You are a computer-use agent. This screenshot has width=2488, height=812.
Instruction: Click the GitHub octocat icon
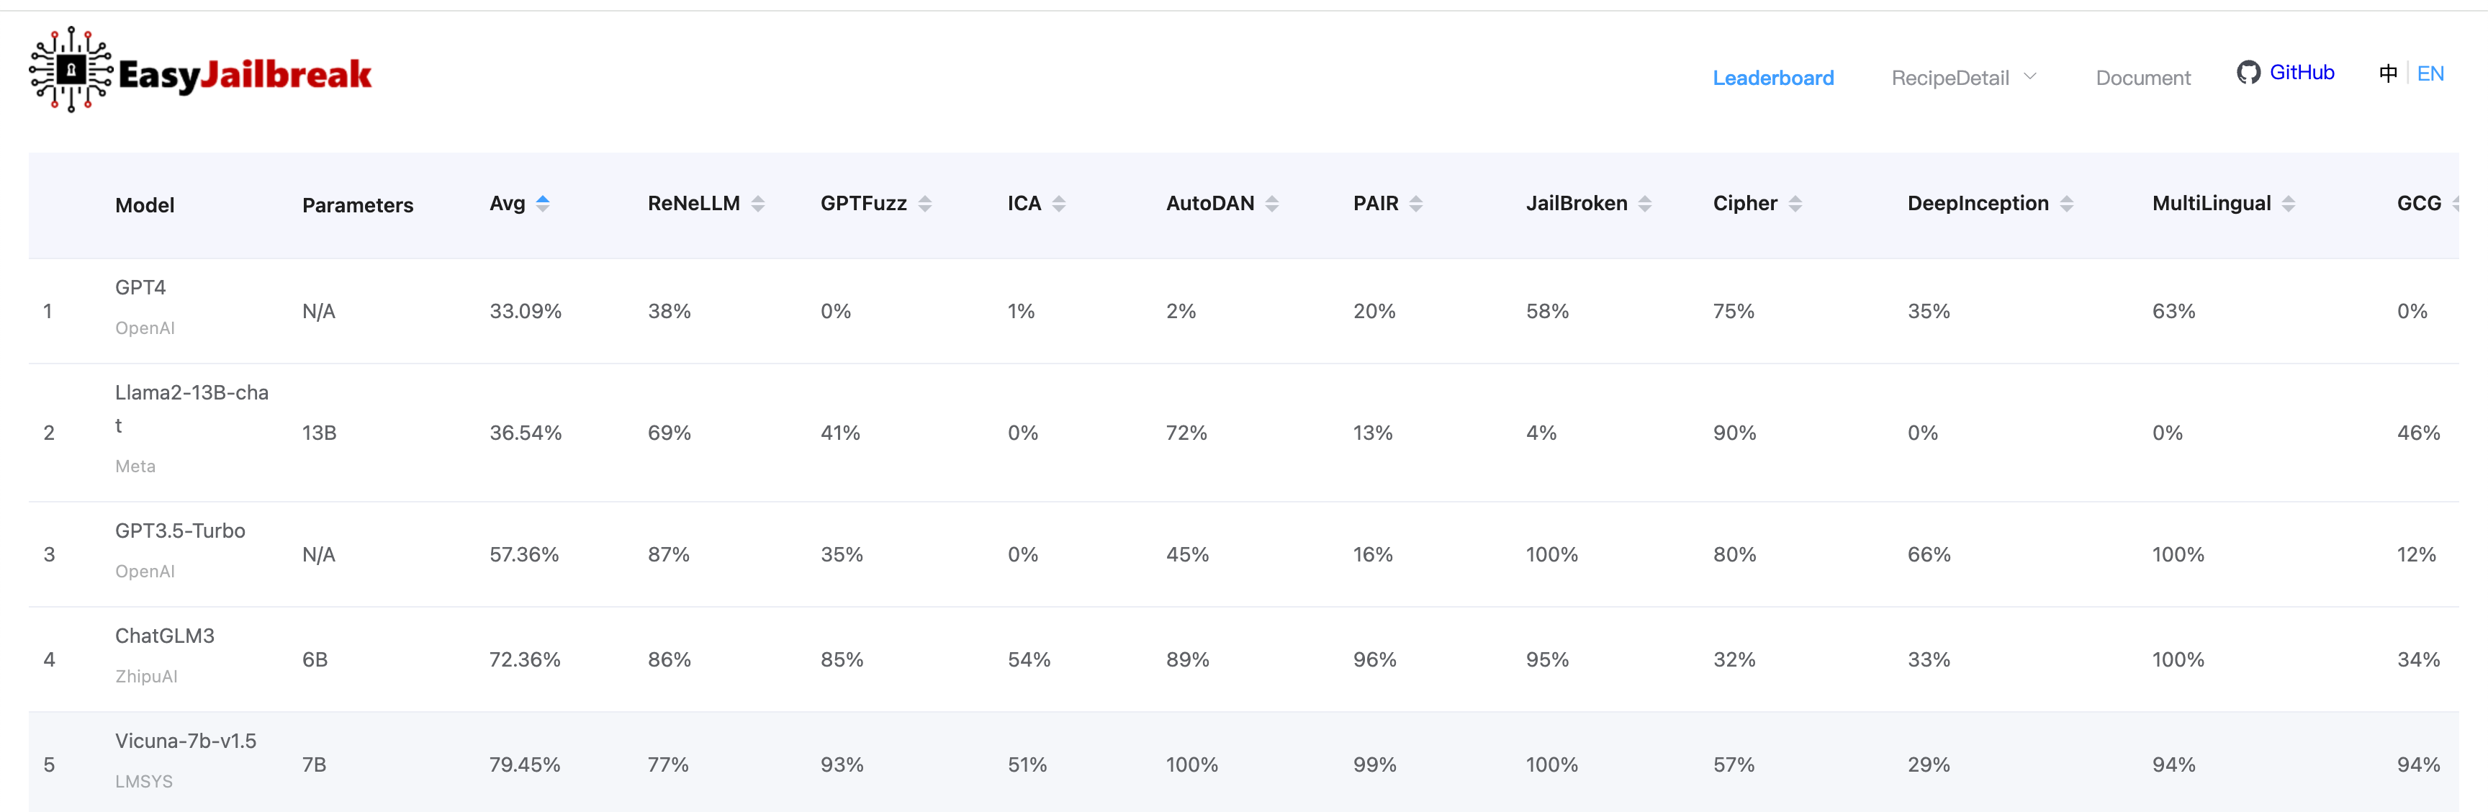click(2248, 73)
